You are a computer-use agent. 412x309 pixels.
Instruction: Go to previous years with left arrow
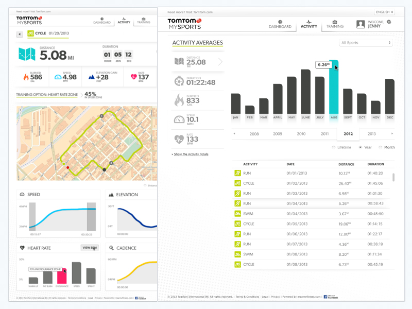point(234,134)
